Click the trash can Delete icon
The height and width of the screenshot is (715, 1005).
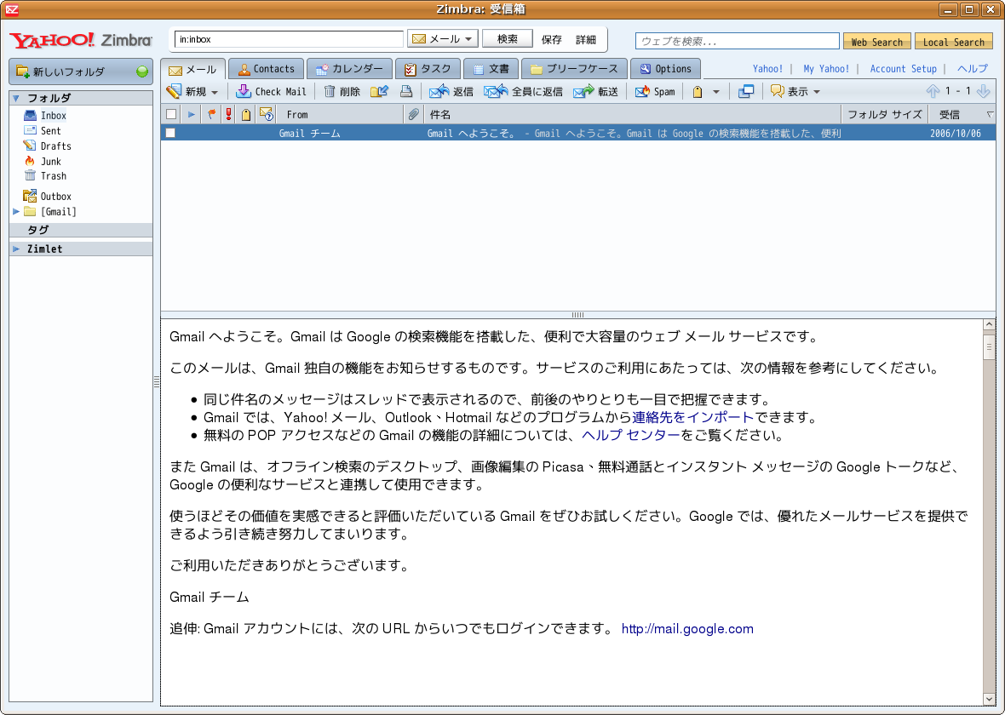click(x=330, y=92)
